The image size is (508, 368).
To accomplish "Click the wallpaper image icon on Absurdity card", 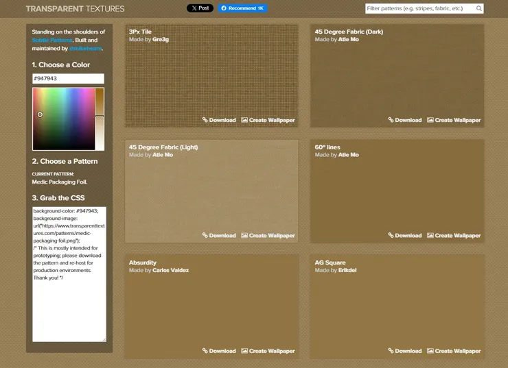I will pos(244,351).
